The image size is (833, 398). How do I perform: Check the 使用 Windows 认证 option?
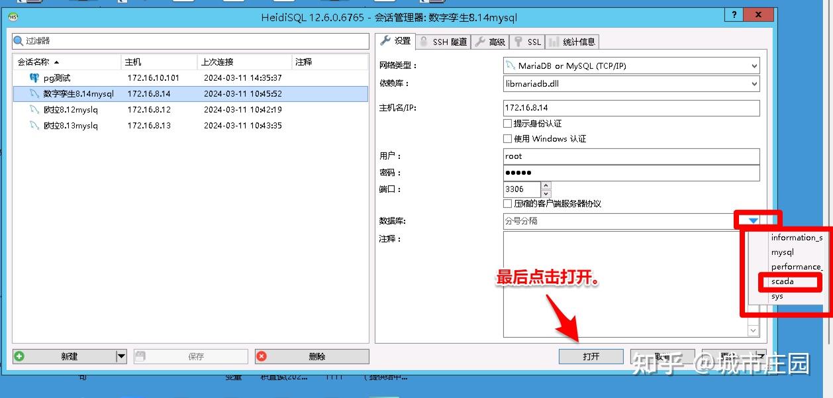click(x=507, y=138)
